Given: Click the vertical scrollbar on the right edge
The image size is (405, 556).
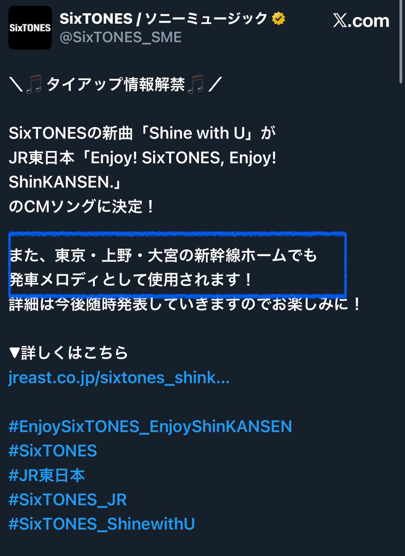Looking at the screenshot, I should [400, 37].
